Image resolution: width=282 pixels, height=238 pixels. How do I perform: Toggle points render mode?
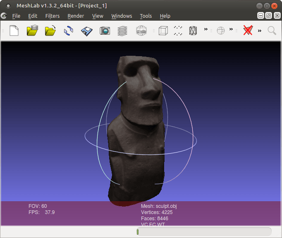coord(178,31)
